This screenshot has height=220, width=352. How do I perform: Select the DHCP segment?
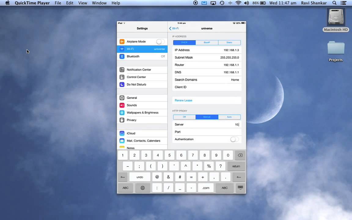click(x=184, y=42)
